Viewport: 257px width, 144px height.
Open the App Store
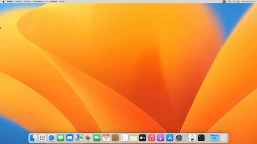[x=170, y=138]
